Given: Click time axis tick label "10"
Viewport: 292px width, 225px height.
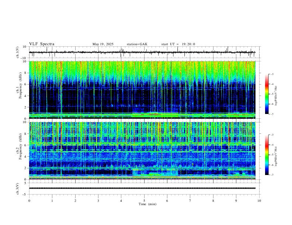Looking at the screenshot, I should [x=259, y=201].
